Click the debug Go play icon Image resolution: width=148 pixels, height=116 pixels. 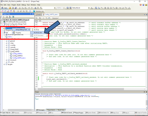point(108,8)
